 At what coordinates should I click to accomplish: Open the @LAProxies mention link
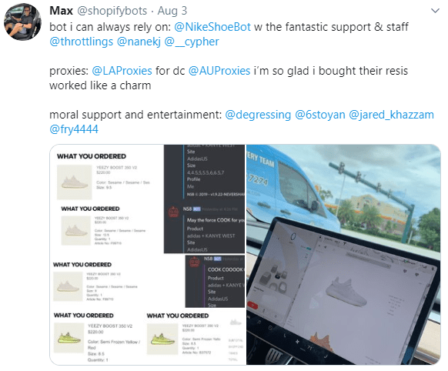[x=122, y=71]
